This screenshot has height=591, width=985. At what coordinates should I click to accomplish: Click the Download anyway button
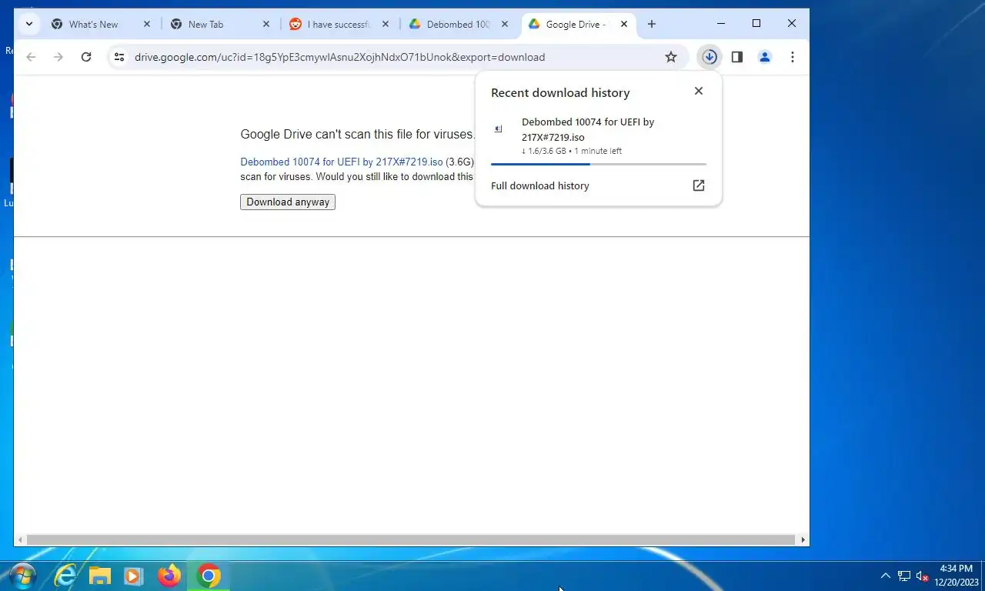[288, 202]
